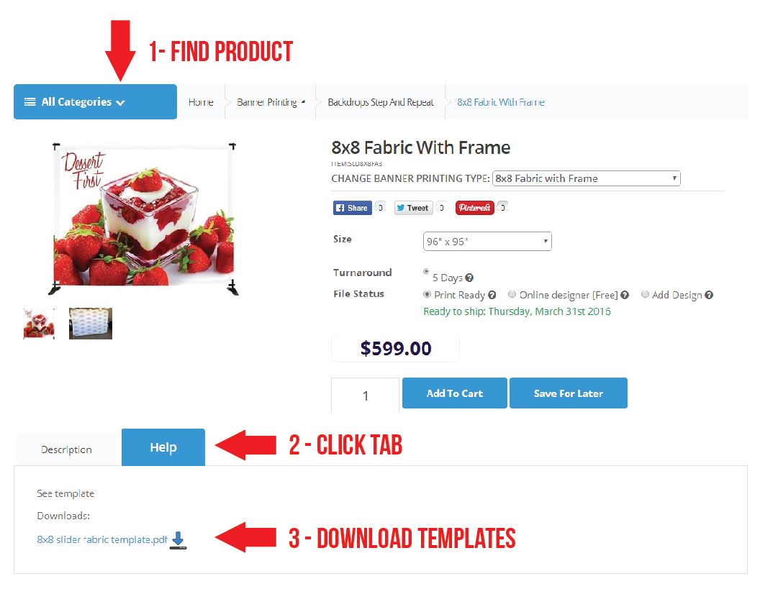Click the Twitter Tweet button

(x=413, y=208)
